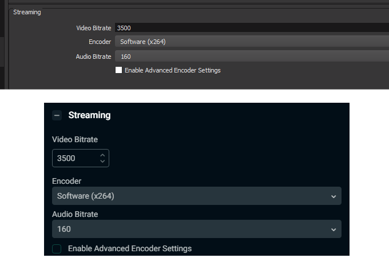
Task: Click the up arrow on the Video Bitrate stepper
Action: [x=102, y=155]
